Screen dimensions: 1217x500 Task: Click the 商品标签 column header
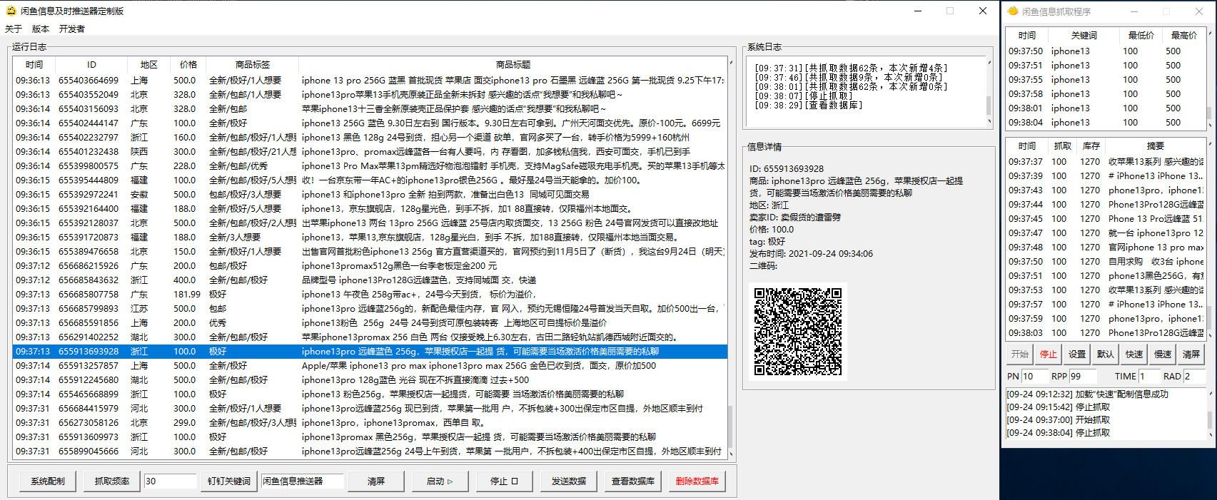pyautogui.click(x=253, y=65)
